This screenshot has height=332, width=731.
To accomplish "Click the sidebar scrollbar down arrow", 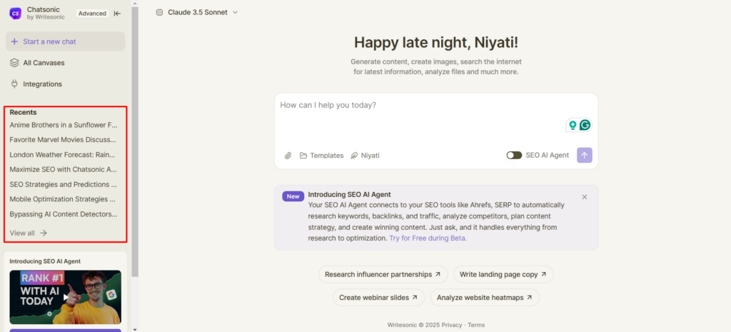I will pos(135,329).
